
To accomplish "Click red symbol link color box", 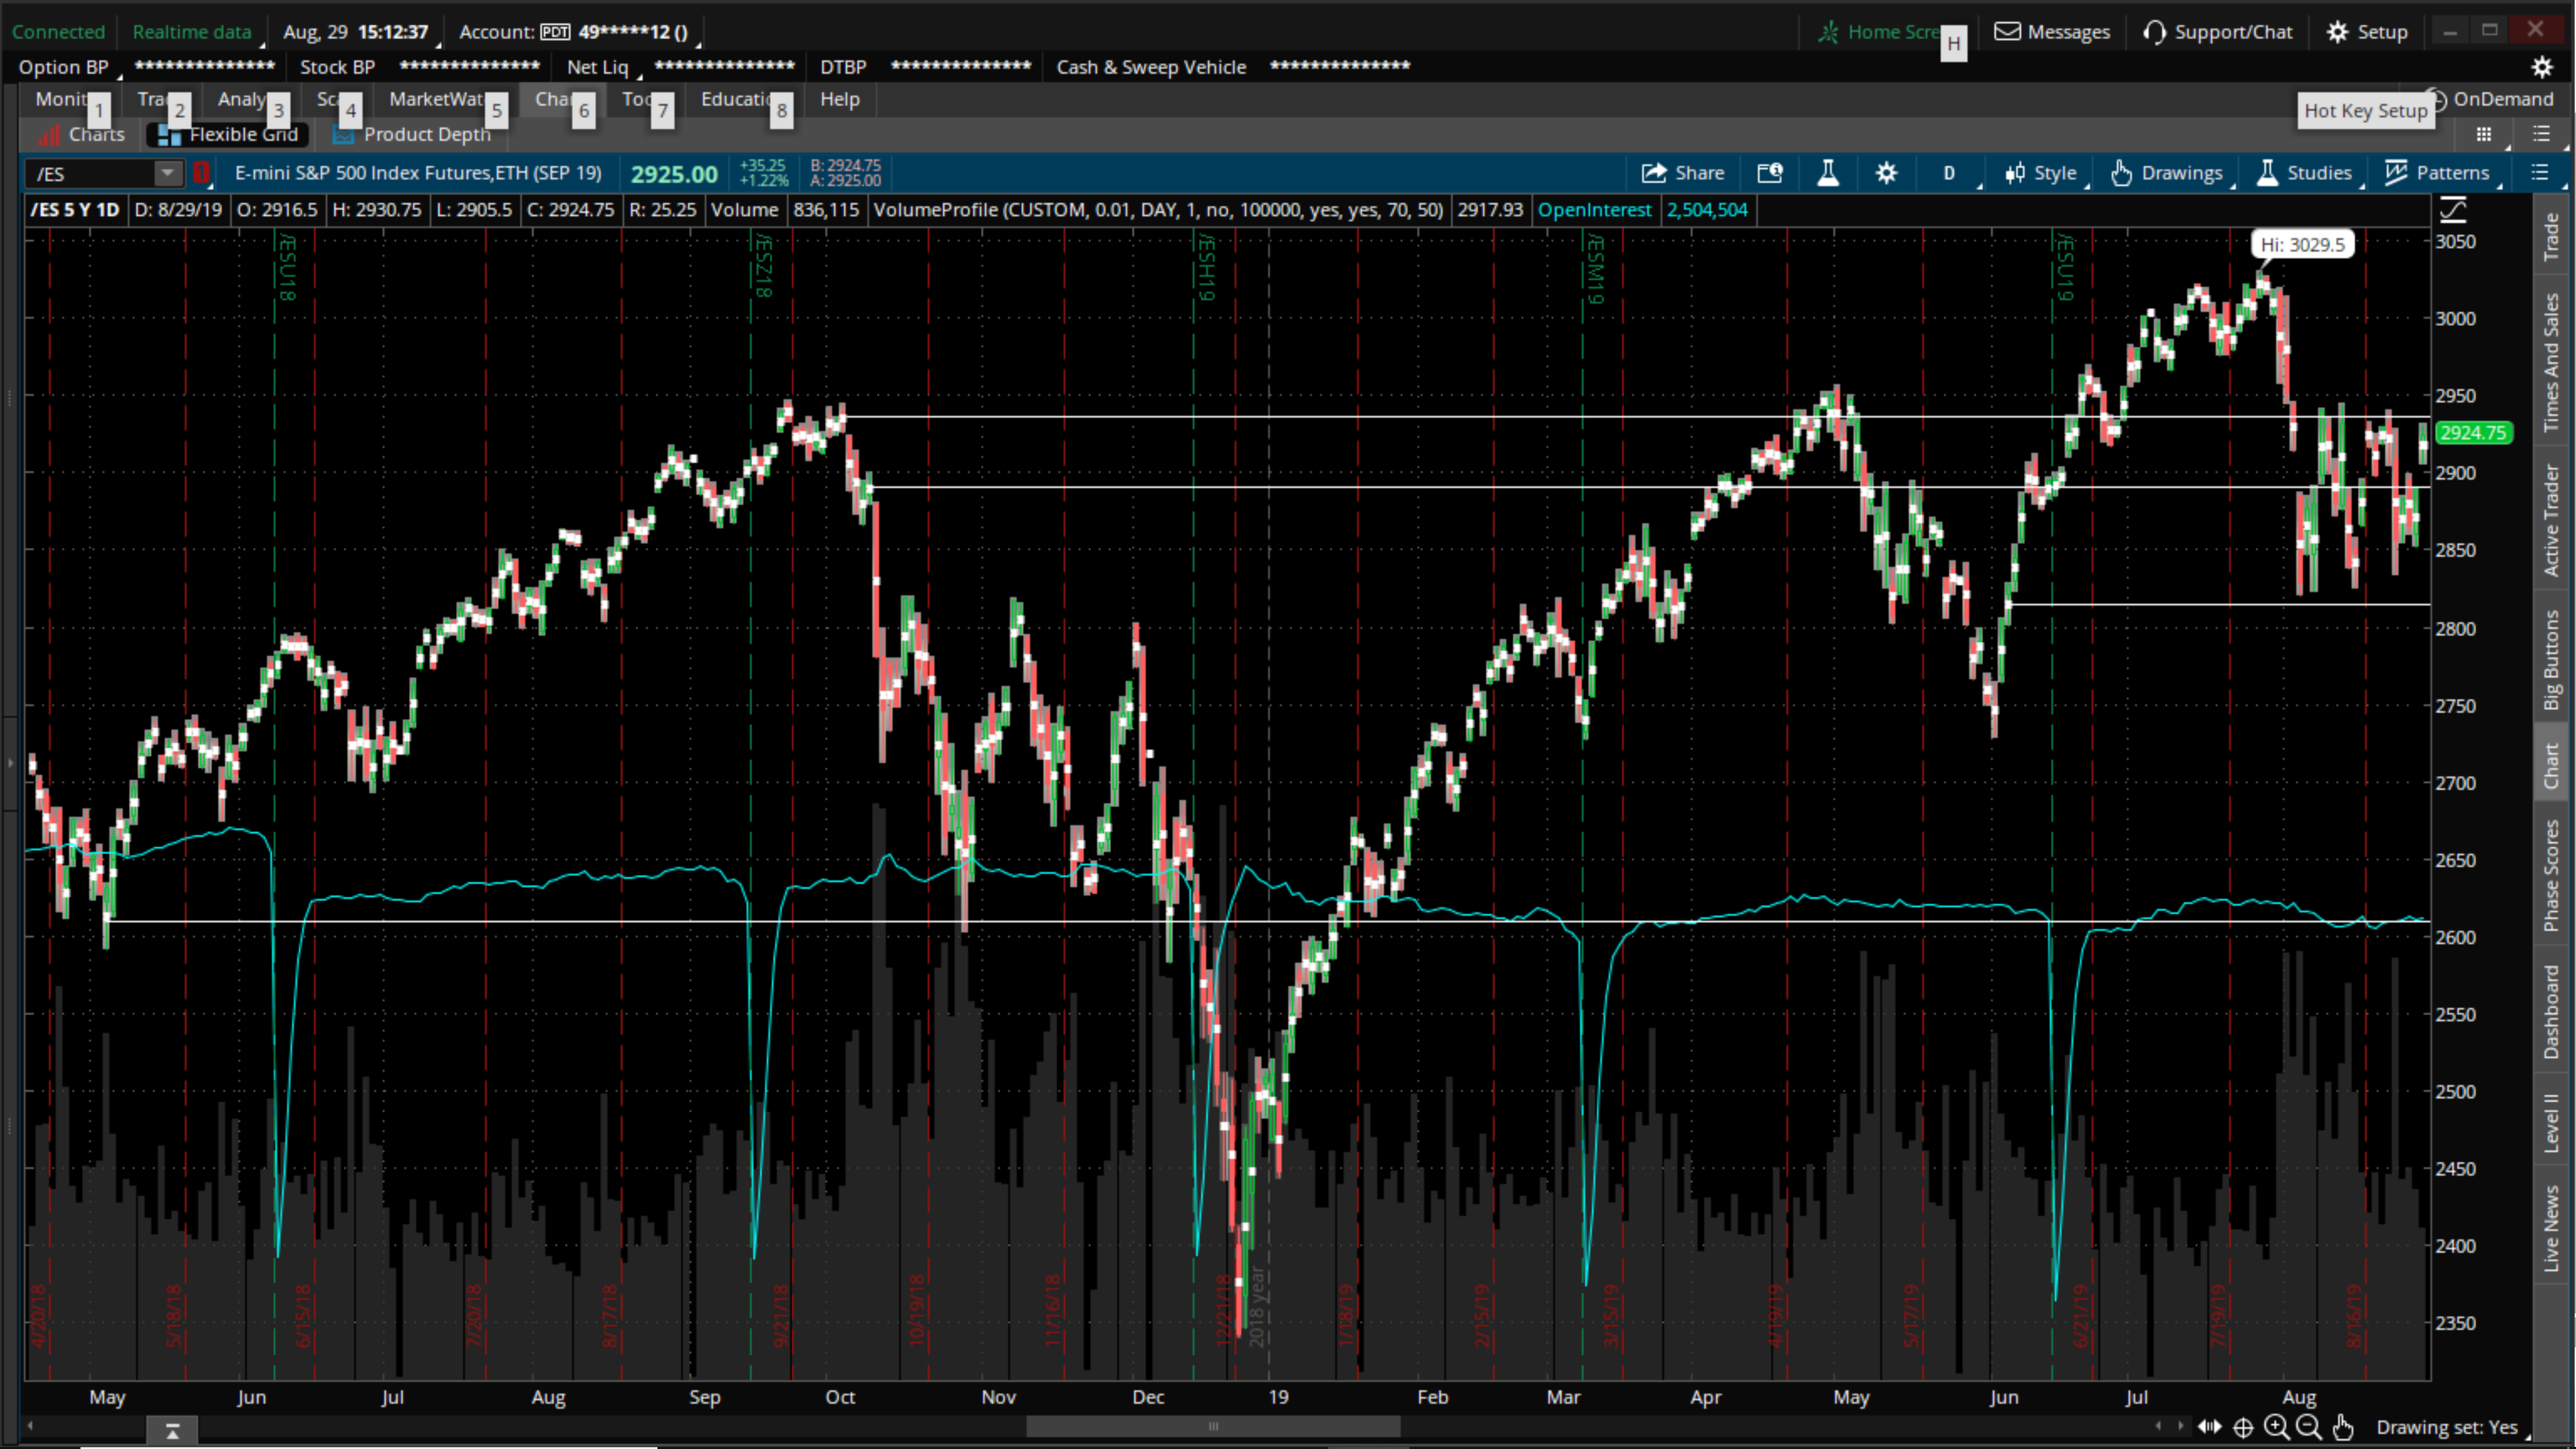I will (201, 173).
